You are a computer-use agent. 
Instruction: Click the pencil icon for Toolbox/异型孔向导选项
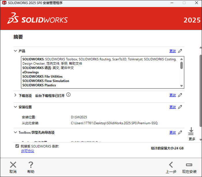click(x=180, y=133)
